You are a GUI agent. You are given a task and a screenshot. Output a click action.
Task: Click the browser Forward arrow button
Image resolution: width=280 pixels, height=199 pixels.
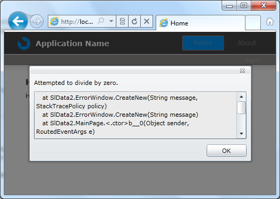coord(37,21)
